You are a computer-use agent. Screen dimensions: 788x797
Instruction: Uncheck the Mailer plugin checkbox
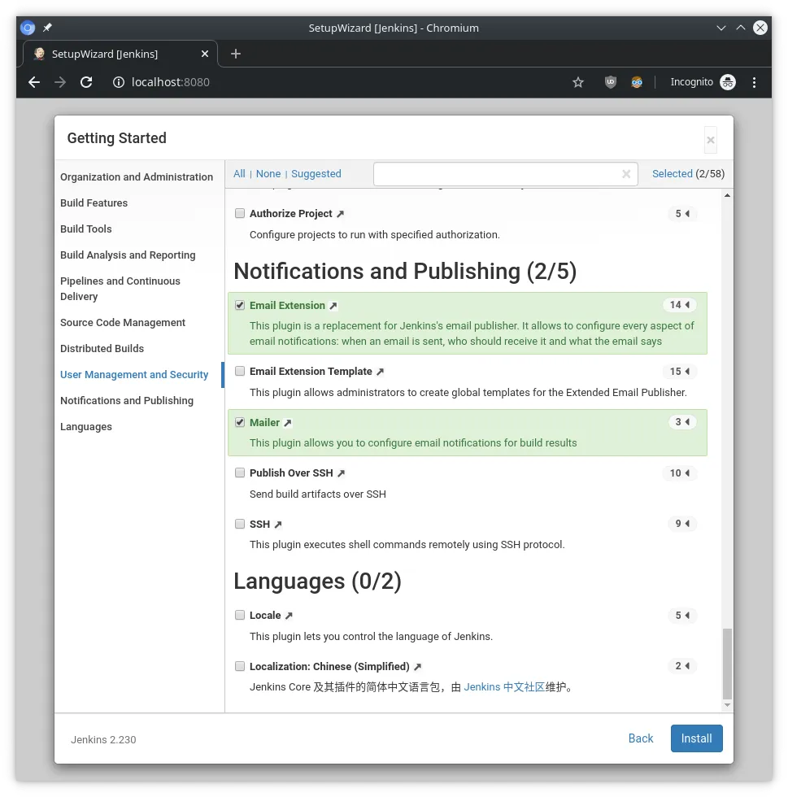click(x=240, y=422)
